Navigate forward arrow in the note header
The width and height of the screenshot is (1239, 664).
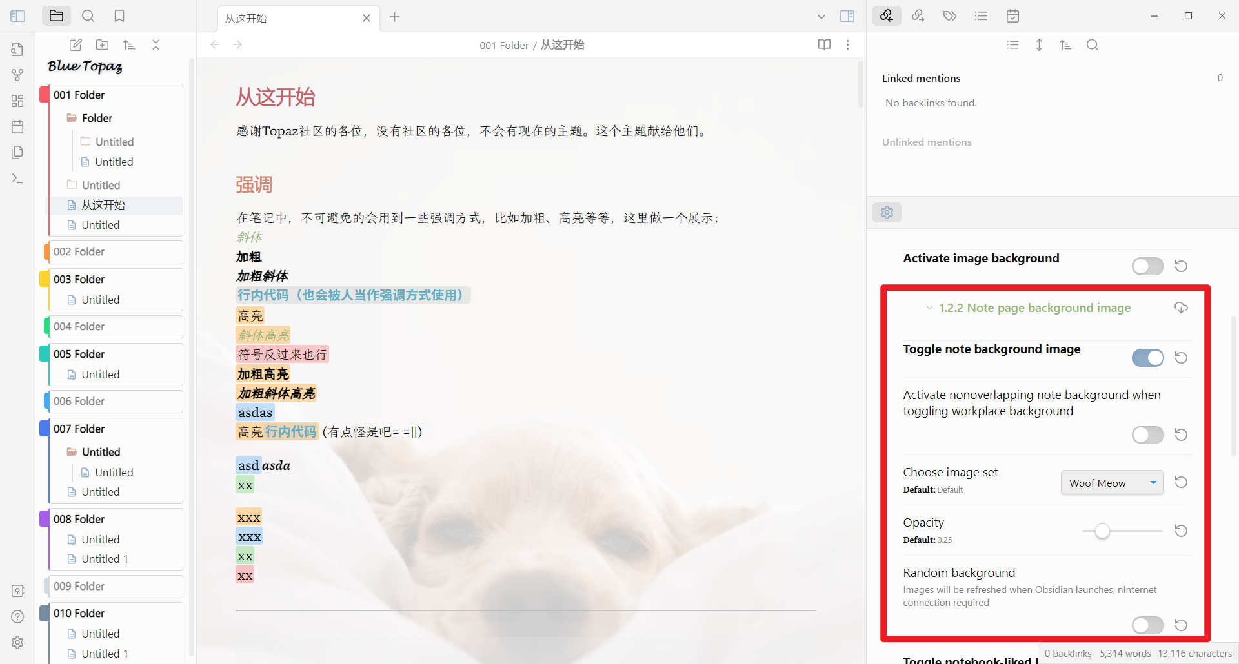[x=237, y=44]
